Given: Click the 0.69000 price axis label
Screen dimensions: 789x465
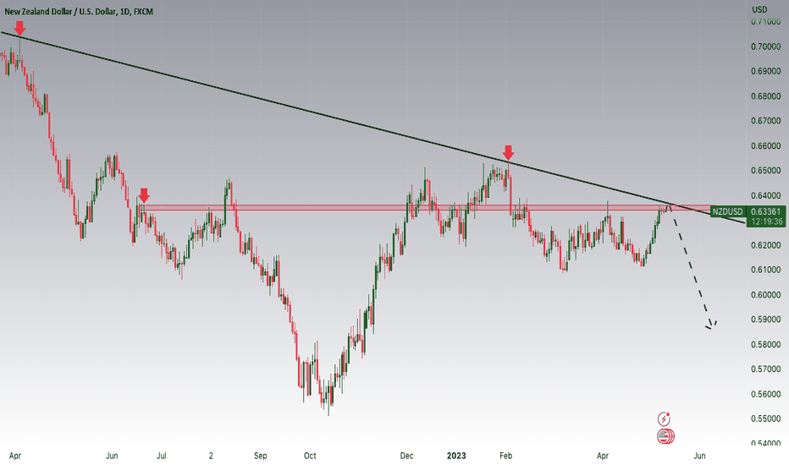Looking at the screenshot, I should coord(766,71).
